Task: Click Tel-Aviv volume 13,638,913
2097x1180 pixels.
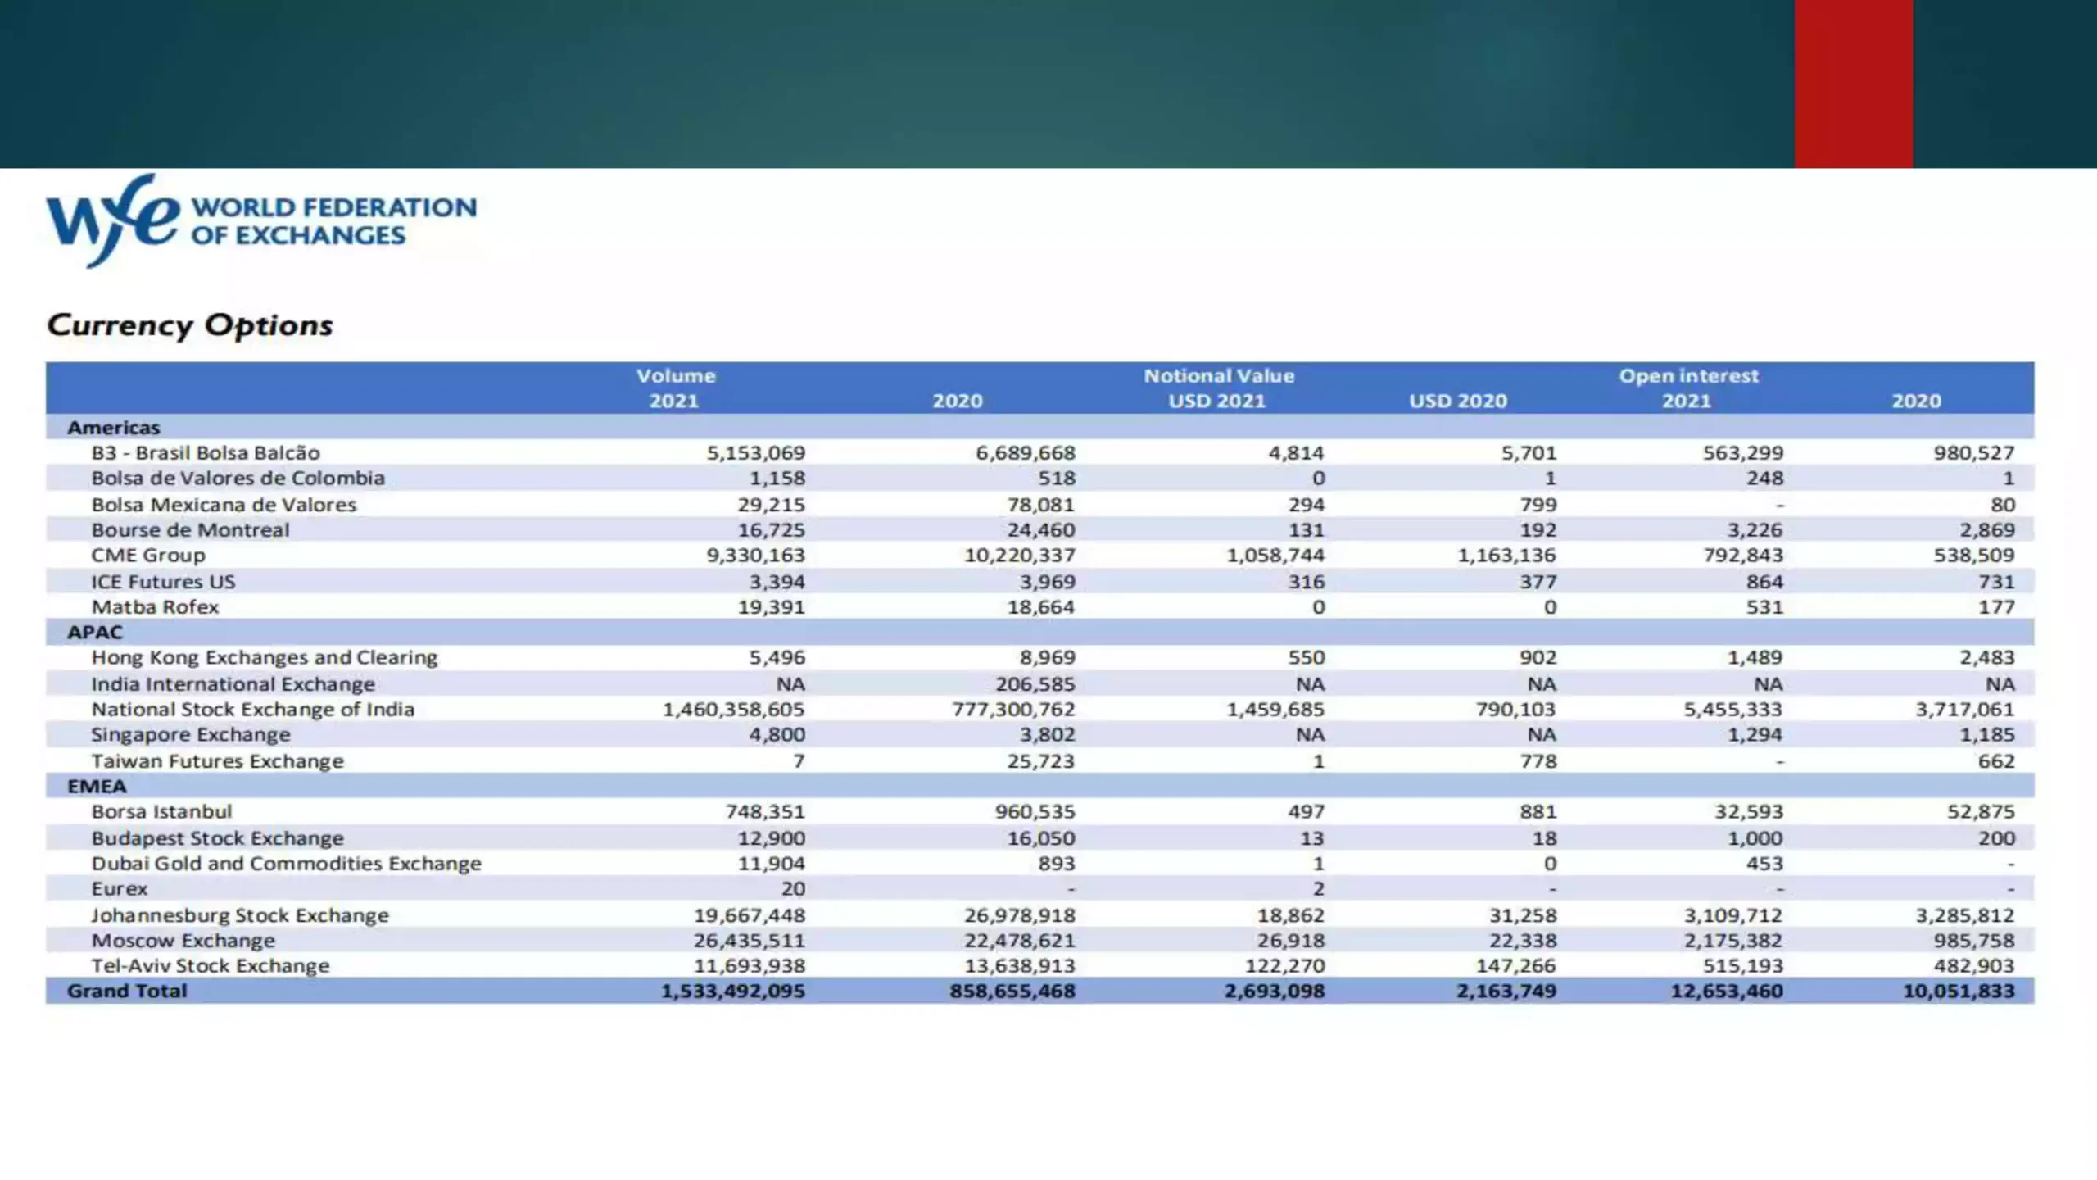Action: (1019, 966)
